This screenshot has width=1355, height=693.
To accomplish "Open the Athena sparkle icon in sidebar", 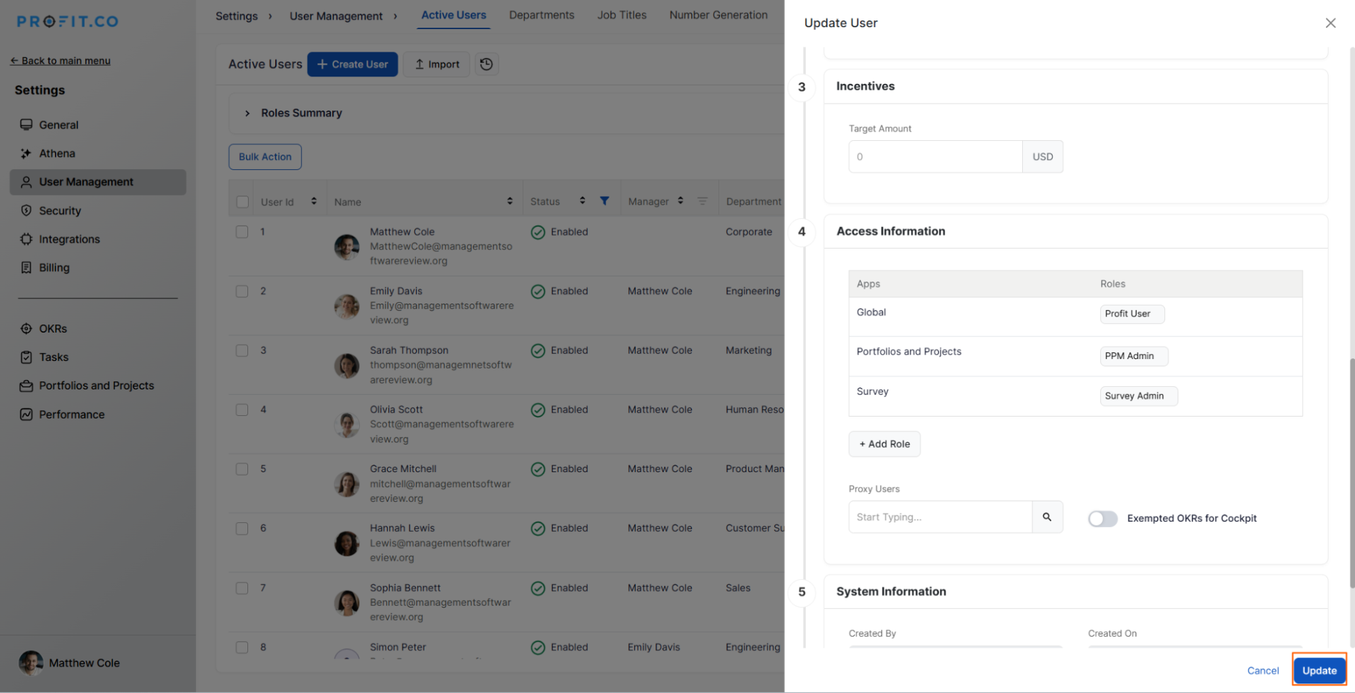I will tap(26, 154).
